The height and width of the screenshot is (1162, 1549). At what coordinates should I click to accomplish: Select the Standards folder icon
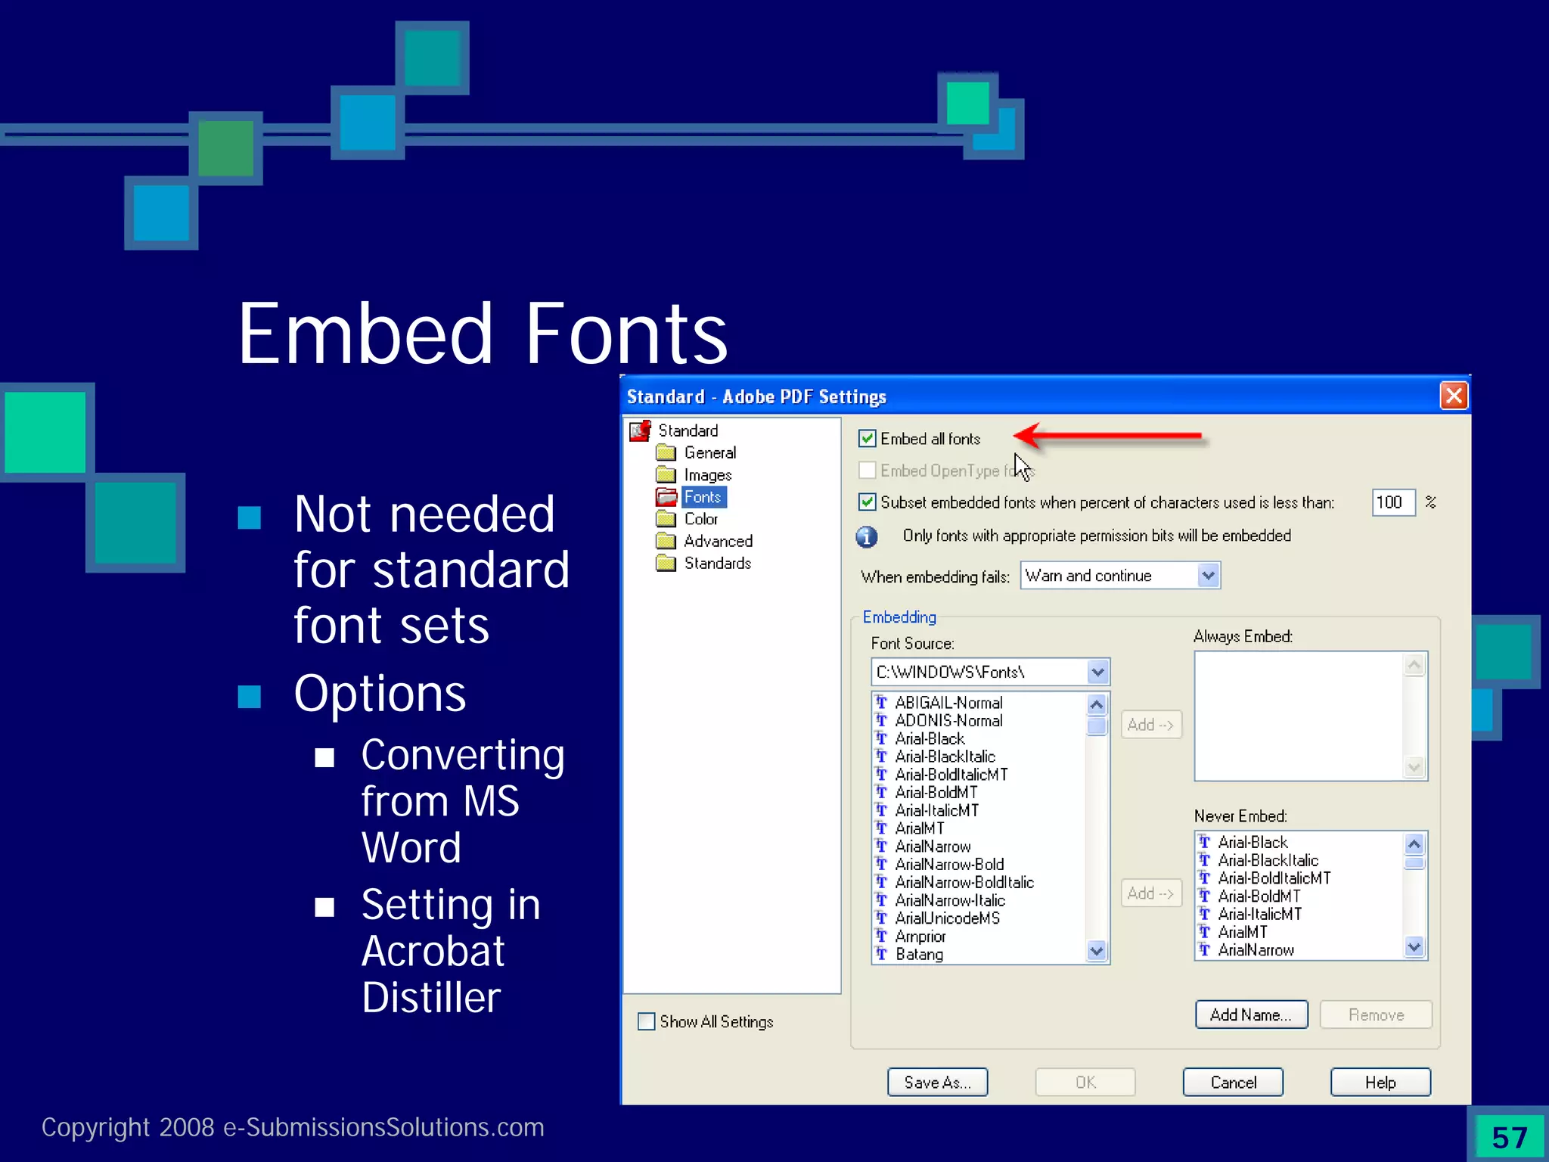[x=666, y=563]
